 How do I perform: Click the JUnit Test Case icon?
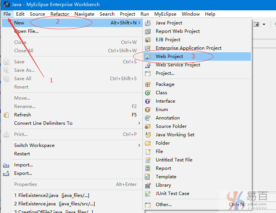(x=148, y=194)
